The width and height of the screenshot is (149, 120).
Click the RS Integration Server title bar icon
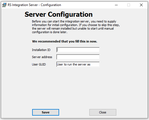tap(4, 5)
